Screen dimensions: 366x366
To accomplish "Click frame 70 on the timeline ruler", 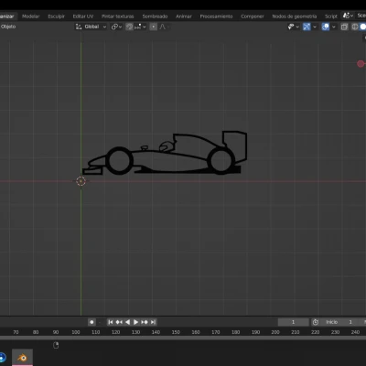I will 16,332.
